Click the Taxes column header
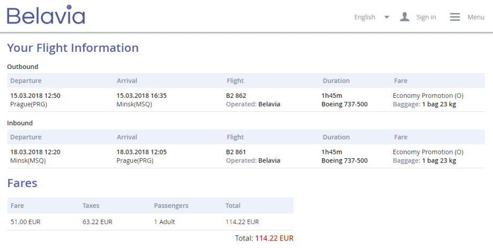The height and width of the screenshot is (248, 493). (x=91, y=205)
